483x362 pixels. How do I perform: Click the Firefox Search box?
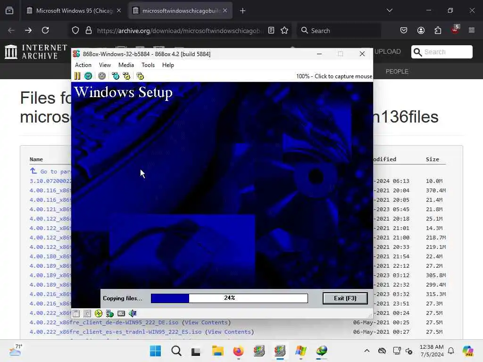[339, 31]
